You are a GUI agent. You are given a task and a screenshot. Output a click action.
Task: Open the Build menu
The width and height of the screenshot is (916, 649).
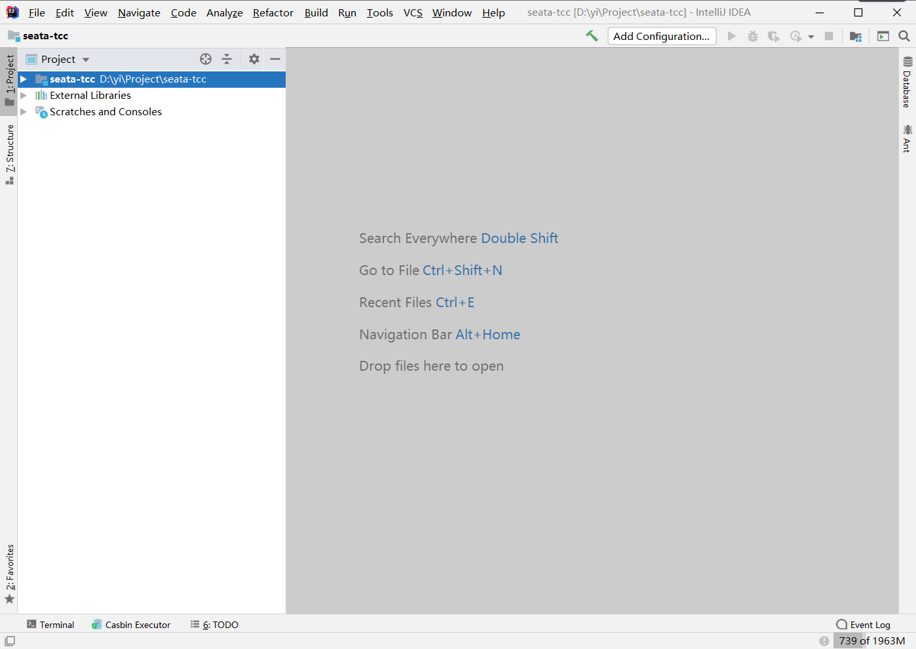pyautogui.click(x=316, y=12)
